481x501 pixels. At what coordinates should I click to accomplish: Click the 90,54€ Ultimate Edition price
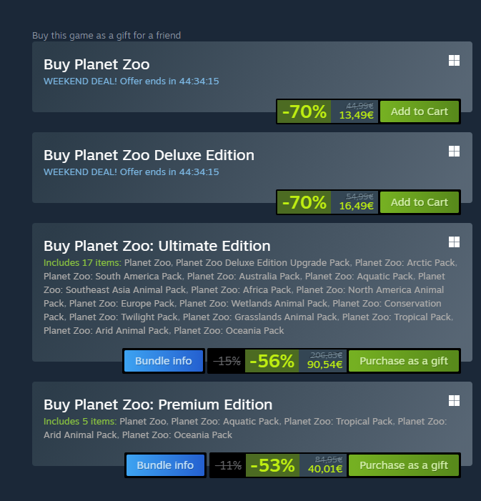[x=324, y=364]
